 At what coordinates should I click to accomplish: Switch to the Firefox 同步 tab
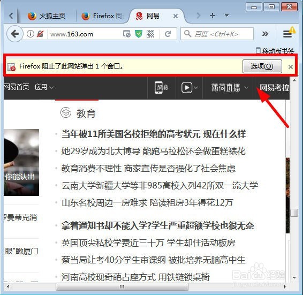click(102, 16)
